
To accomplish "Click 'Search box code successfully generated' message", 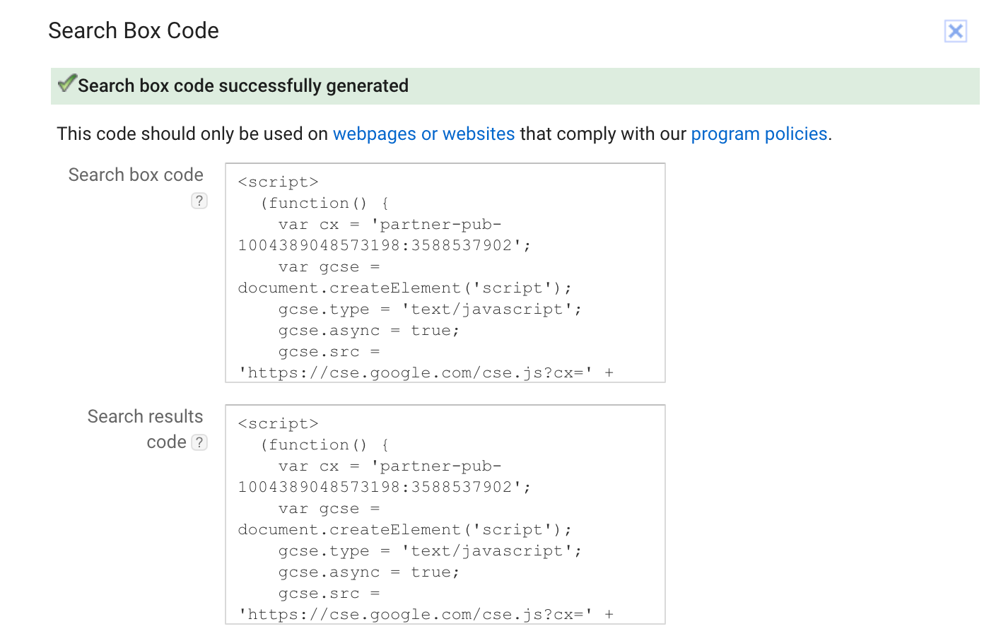I will [x=243, y=86].
